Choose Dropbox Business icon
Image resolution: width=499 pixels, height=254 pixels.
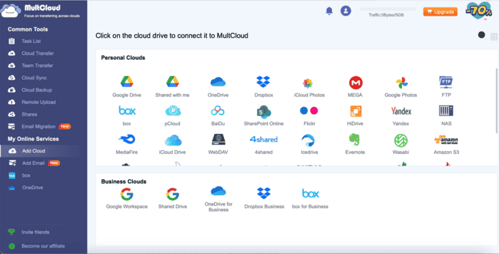[x=264, y=193]
